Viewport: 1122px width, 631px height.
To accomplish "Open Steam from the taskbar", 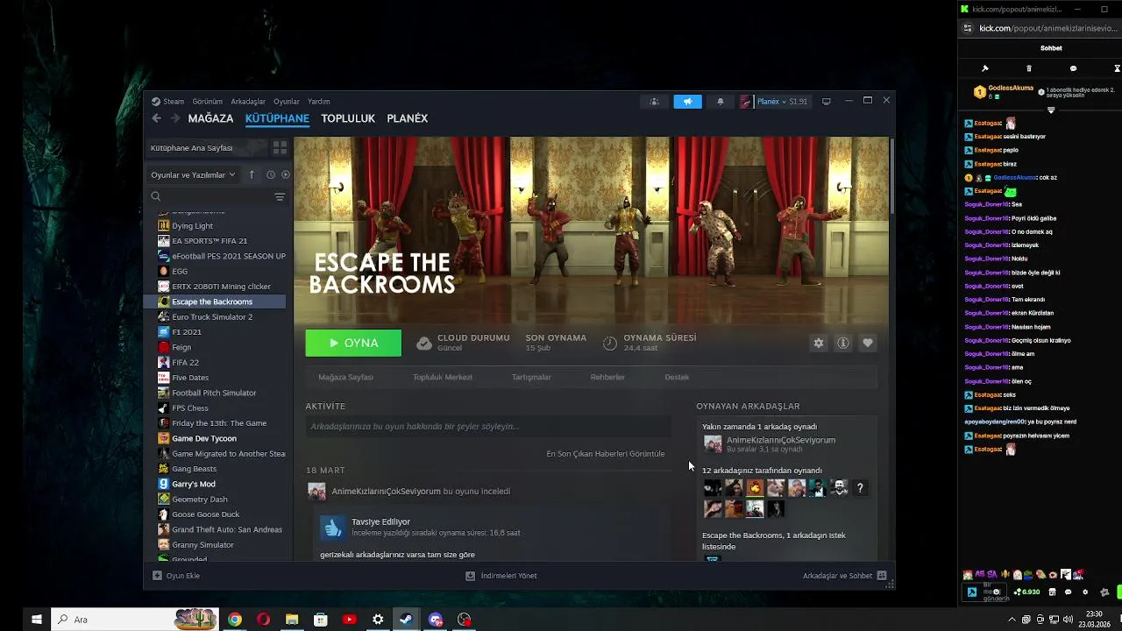I will [407, 620].
